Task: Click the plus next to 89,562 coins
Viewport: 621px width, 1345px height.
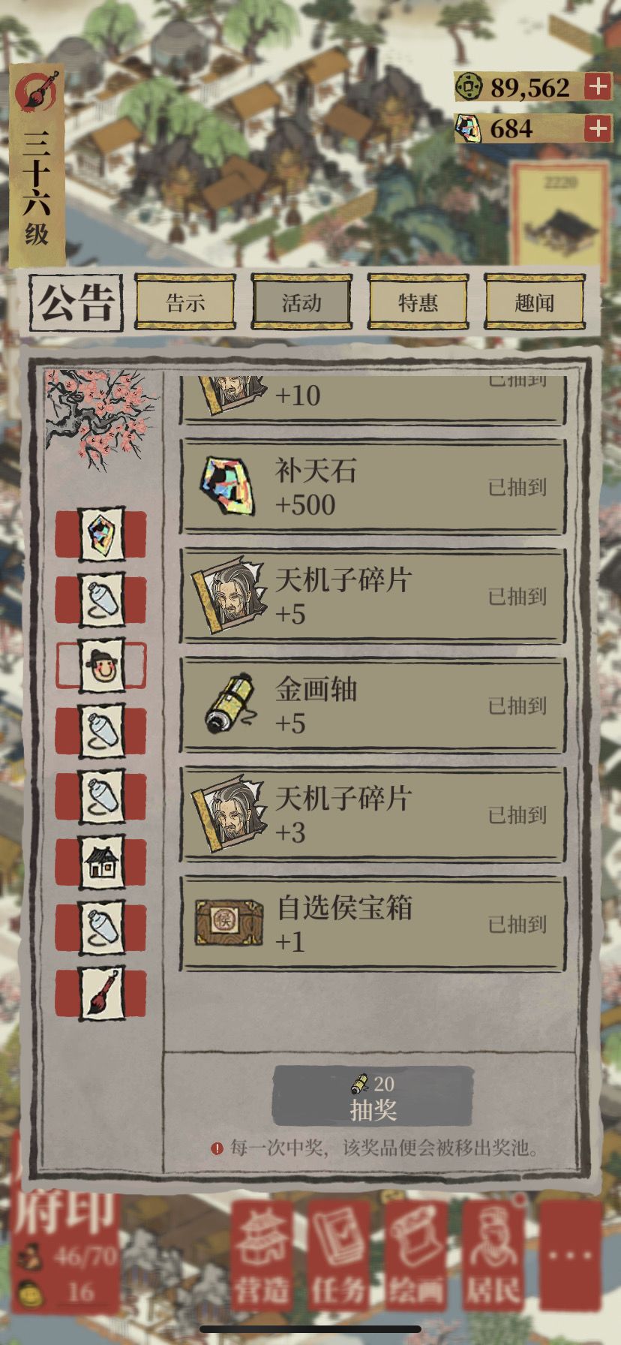Action: (x=598, y=87)
